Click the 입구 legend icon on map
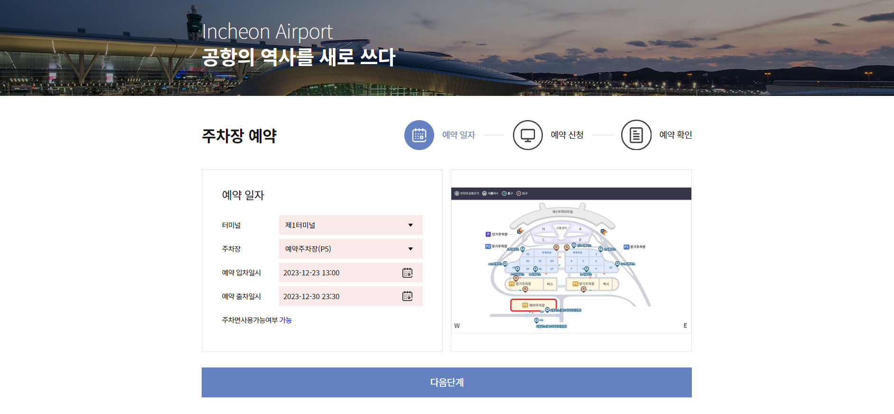Screen dimensions: 894x414 click(x=519, y=193)
